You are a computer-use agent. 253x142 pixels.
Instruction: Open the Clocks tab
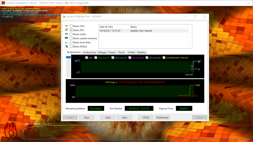121,52
